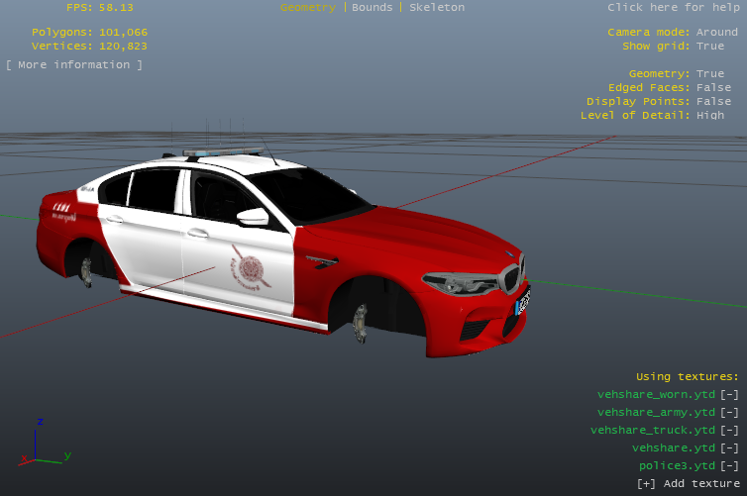Click the 'Using textures:' heading

(x=687, y=377)
